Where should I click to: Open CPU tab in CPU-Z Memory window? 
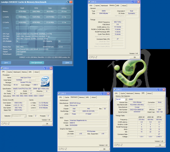pyautogui.click(x=91, y=6)
